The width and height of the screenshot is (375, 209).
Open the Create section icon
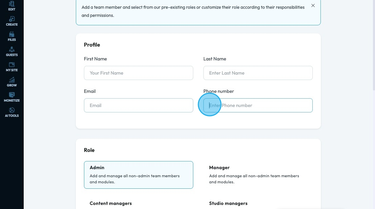tap(12, 21)
